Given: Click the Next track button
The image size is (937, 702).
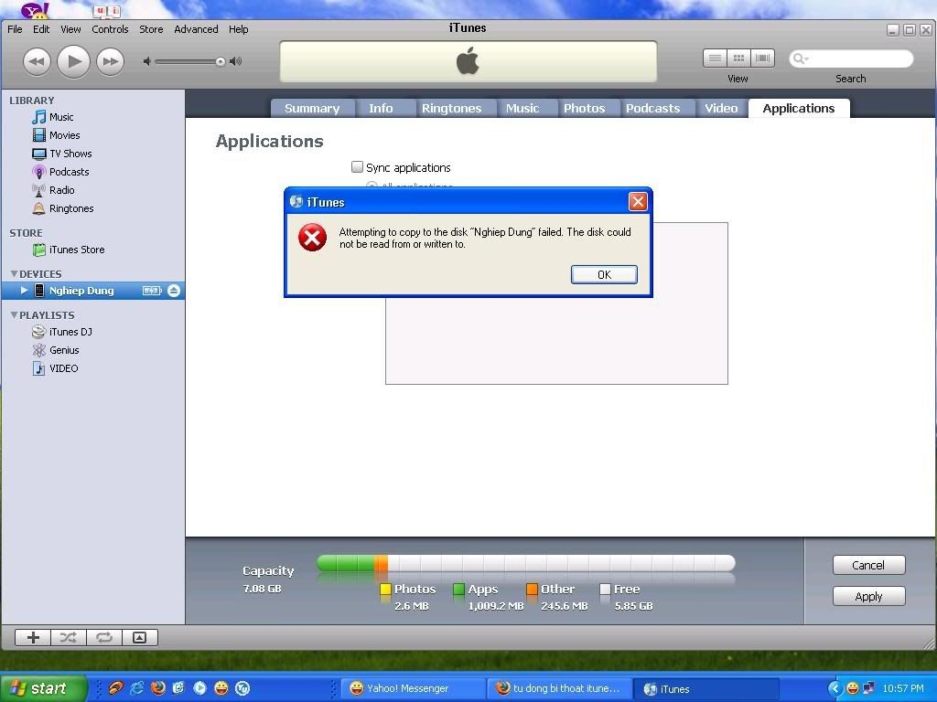Looking at the screenshot, I should pyautogui.click(x=110, y=61).
